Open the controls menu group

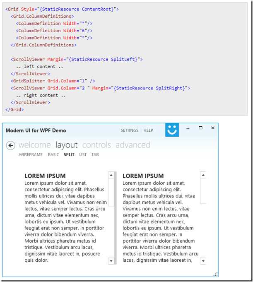(x=96, y=145)
